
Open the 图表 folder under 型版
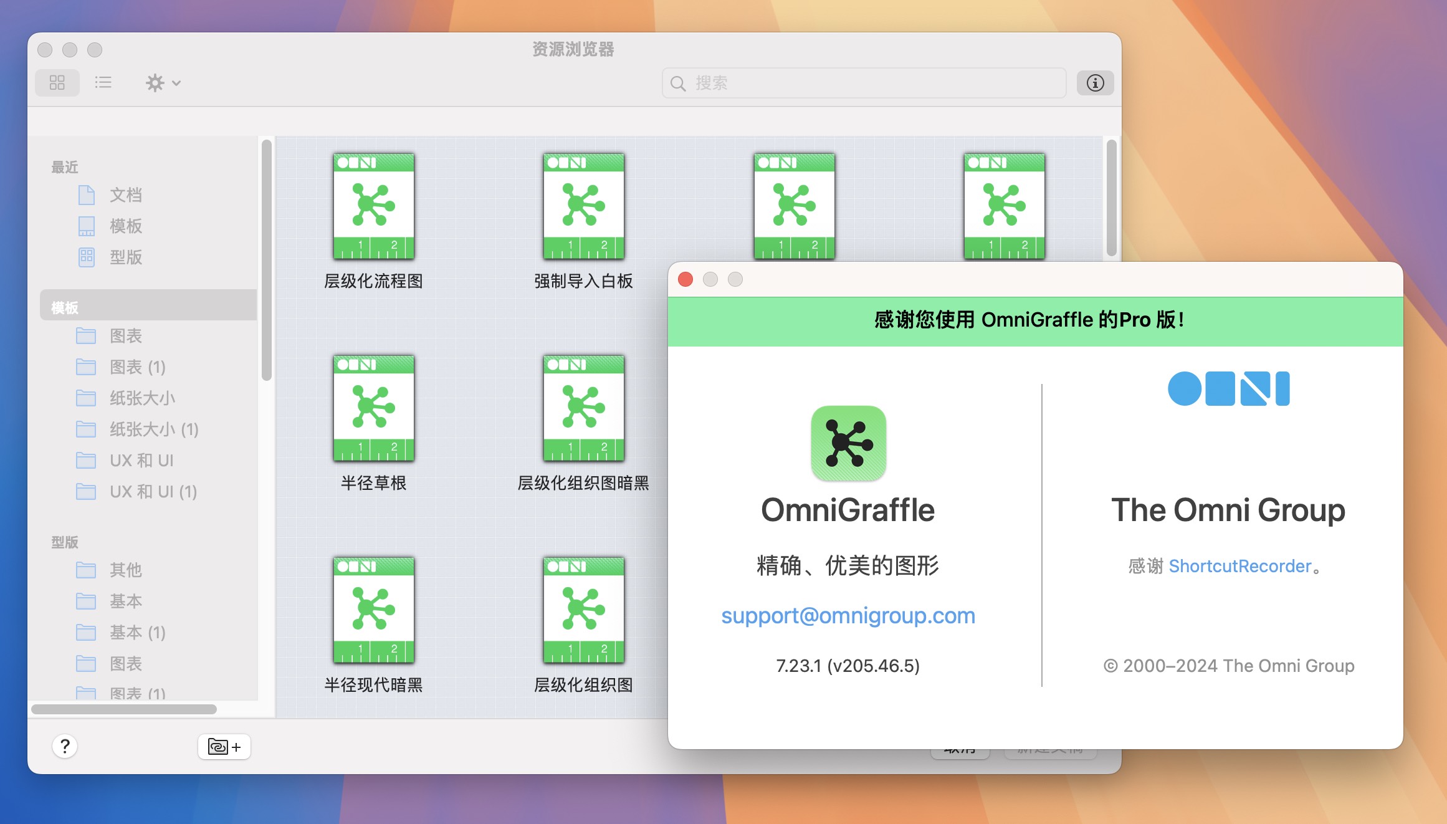(x=108, y=664)
